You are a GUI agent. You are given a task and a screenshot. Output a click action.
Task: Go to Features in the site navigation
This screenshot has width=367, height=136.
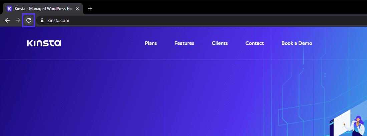point(184,43)
